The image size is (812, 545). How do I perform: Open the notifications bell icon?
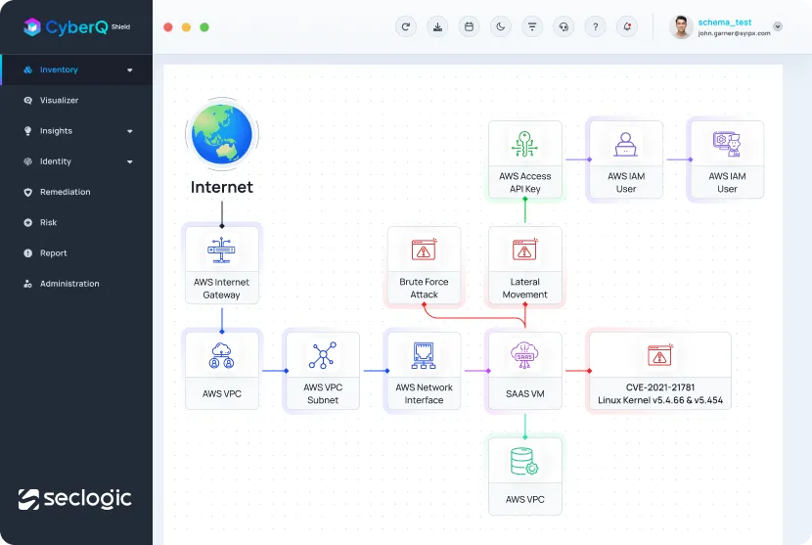(x=626, y=26)
